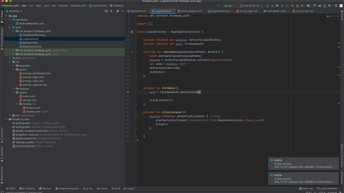Viewport: 344px width, 193px height.
Task: Open the Run tool window
Action: click(88, 188)
